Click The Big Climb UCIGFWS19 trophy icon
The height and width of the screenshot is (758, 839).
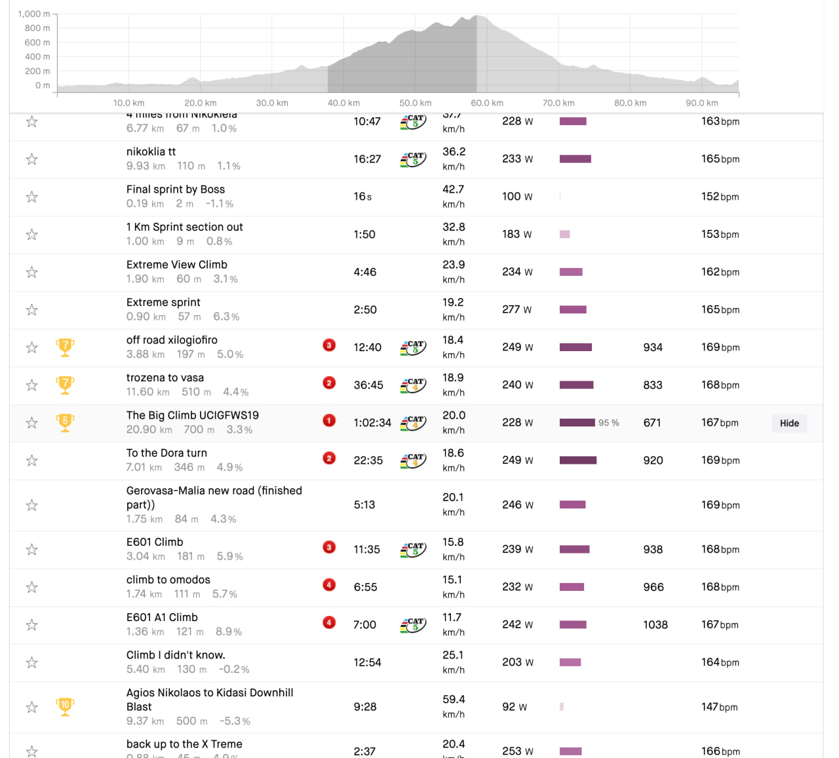tap(65, 423)
